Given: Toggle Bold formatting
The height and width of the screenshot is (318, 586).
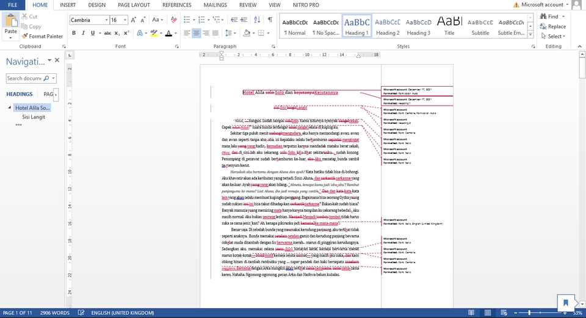Looking at the screenshot, I should (x=74, y=33).
